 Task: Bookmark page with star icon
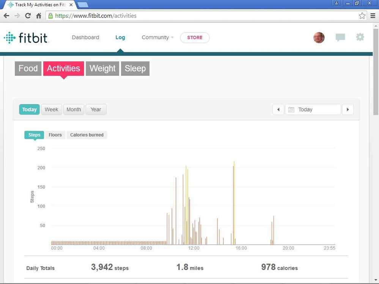click(362, 16)
